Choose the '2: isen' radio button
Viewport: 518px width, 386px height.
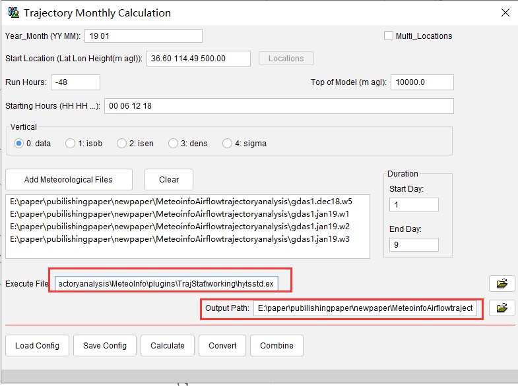[122, 143]
